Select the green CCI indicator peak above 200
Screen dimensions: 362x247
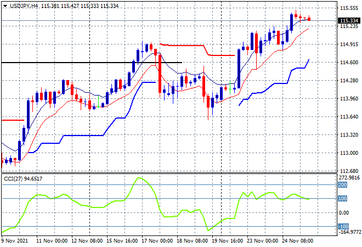point(139,178)
